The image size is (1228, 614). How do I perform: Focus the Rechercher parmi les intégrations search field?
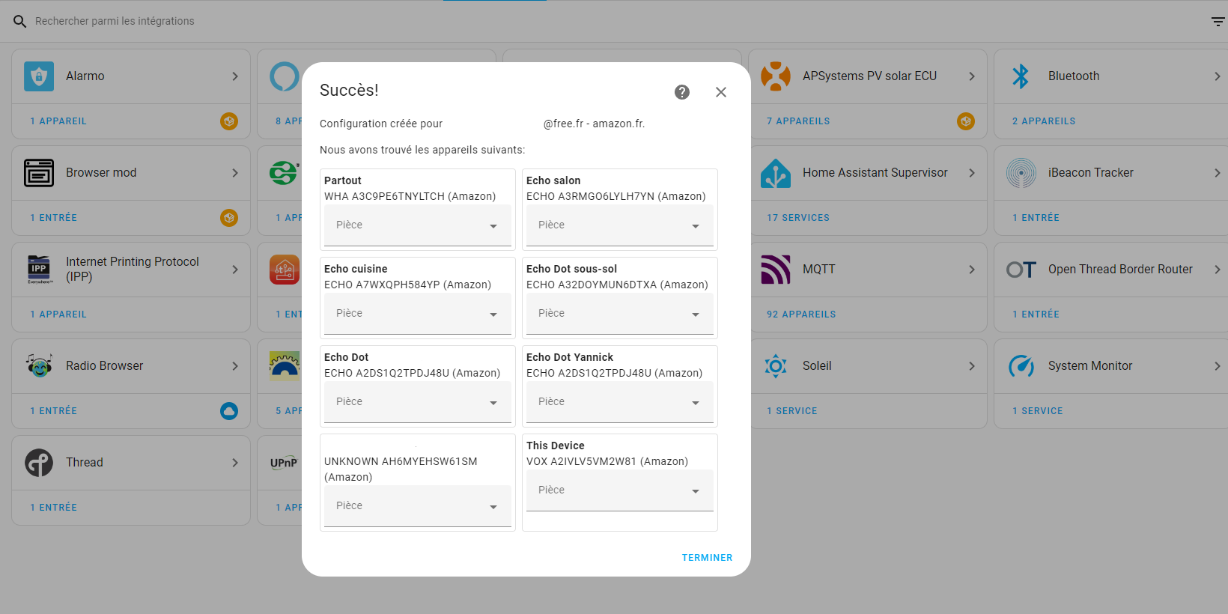(x=614, y=21)
